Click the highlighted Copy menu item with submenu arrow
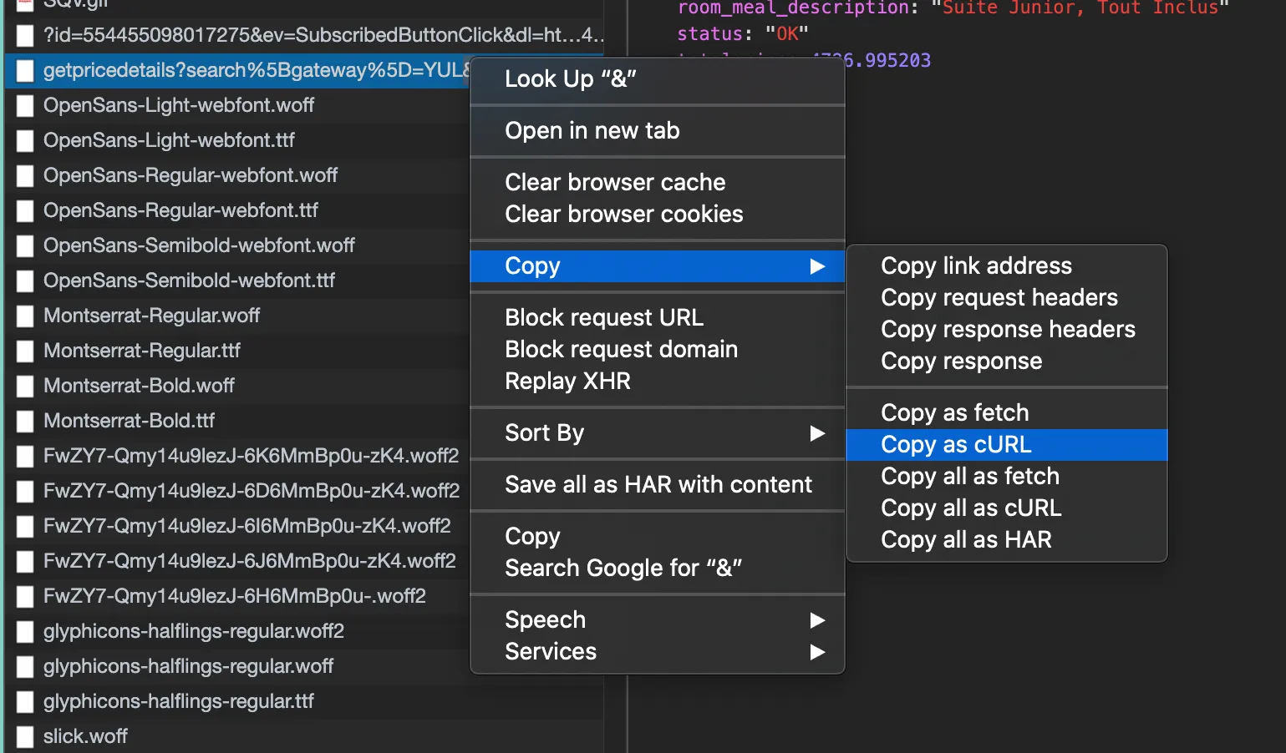 click(x=657, y=266)
